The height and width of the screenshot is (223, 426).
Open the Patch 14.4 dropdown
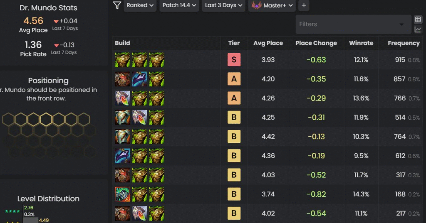[x=179, y=5]
